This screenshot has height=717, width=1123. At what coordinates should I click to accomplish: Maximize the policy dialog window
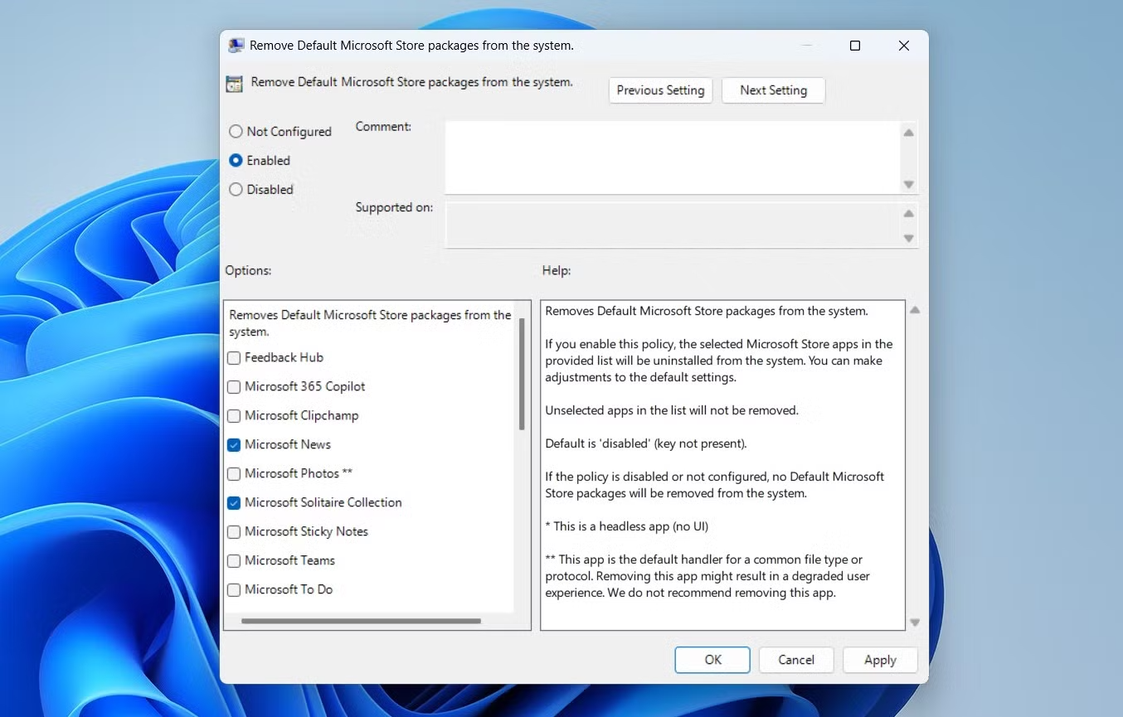click(x=855, y=46)
